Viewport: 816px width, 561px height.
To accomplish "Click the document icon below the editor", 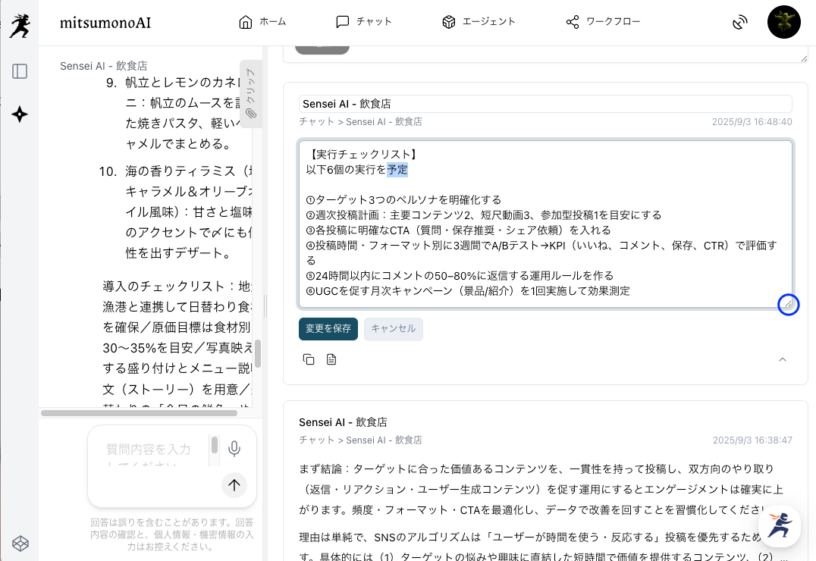I will click(x=331, y=359).
